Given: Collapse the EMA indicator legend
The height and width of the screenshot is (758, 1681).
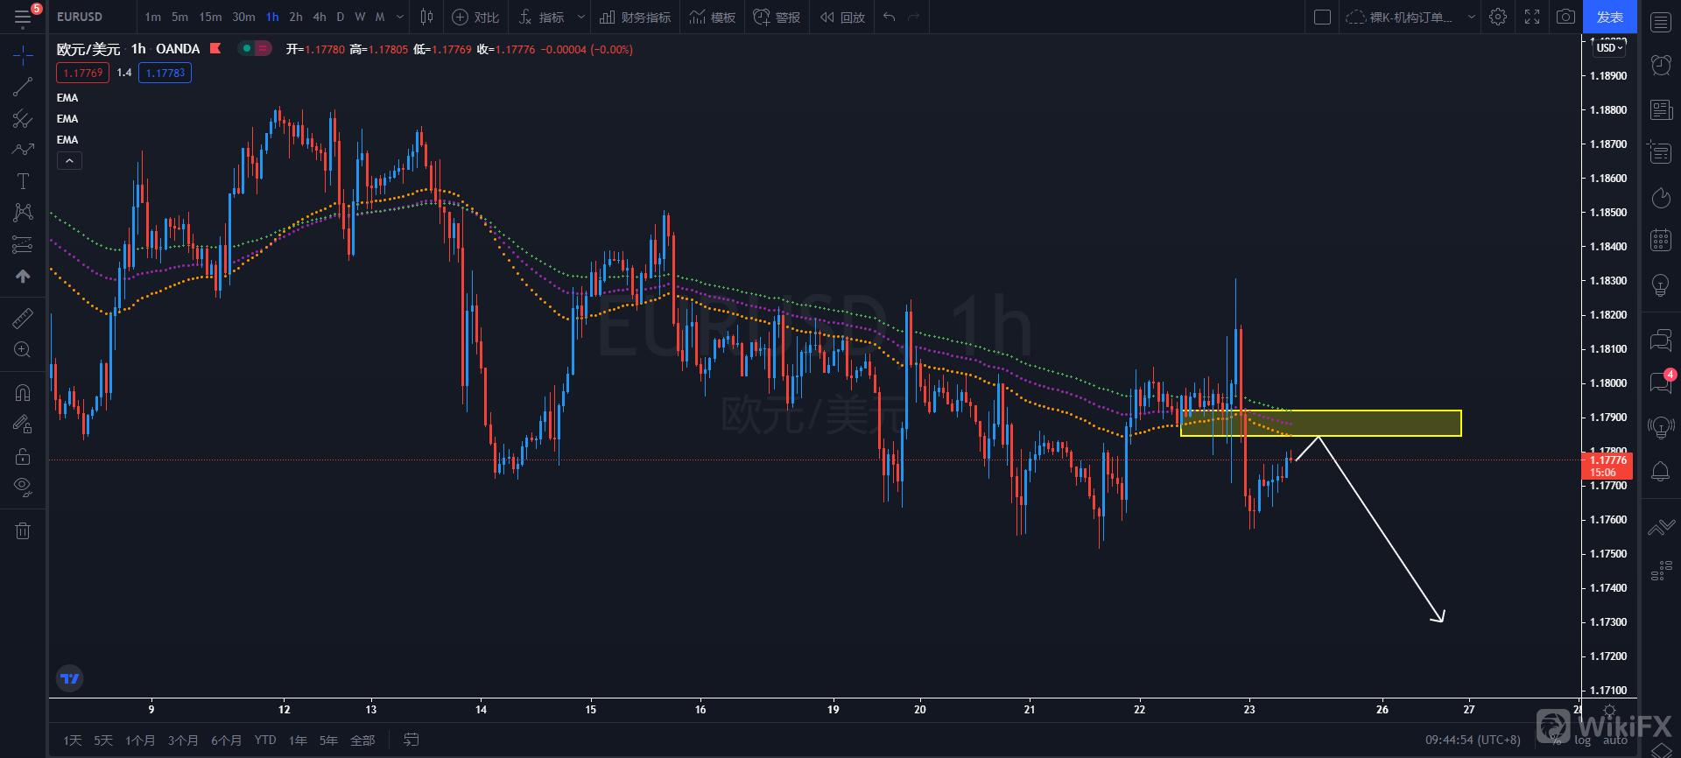Looking at the screenshot, I should coord(69,161).
